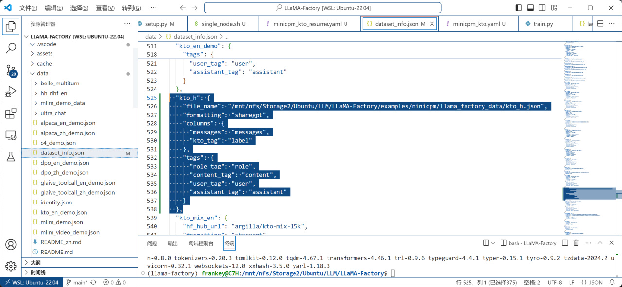Screen dimensions: 622x287
Task: Open the 转到(G) menu
Action: click(131, 8)
